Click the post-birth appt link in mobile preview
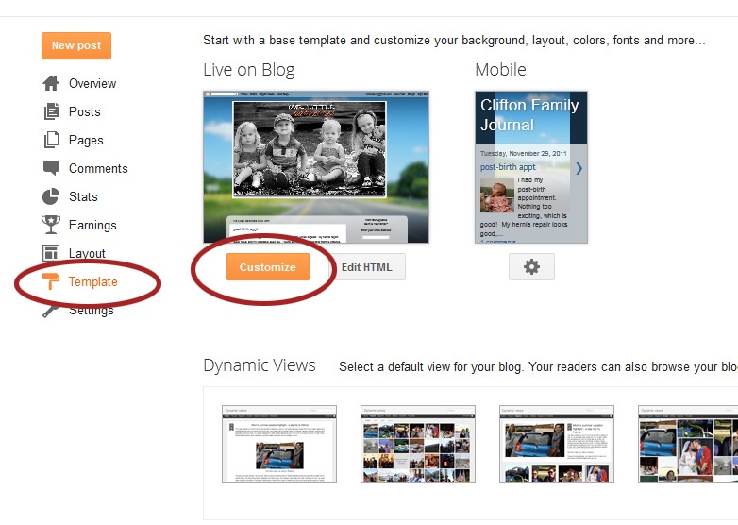738x525 pixels. tap(508, 167)
